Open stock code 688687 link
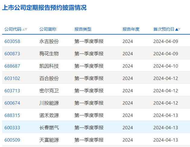Viewport: 190px width, 147px height. [x=12, y=66]
